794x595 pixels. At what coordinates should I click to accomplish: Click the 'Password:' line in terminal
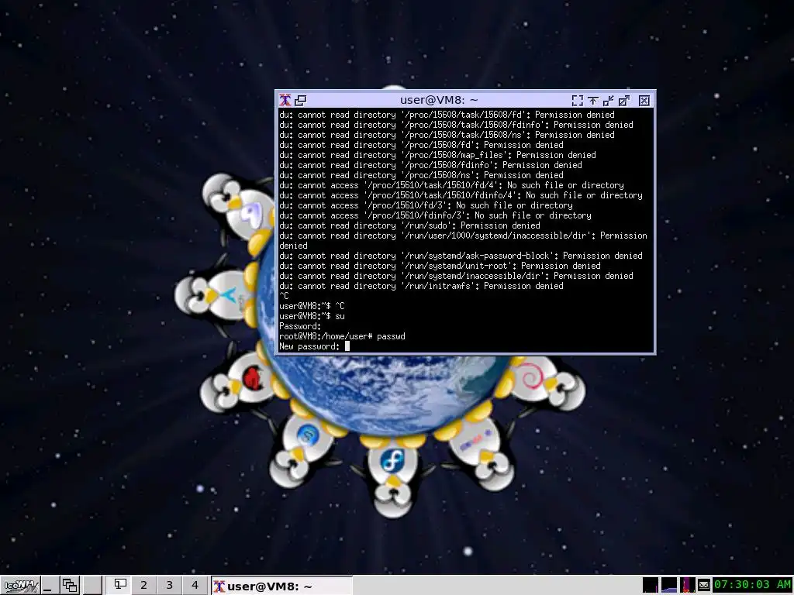tap(300, 326)
